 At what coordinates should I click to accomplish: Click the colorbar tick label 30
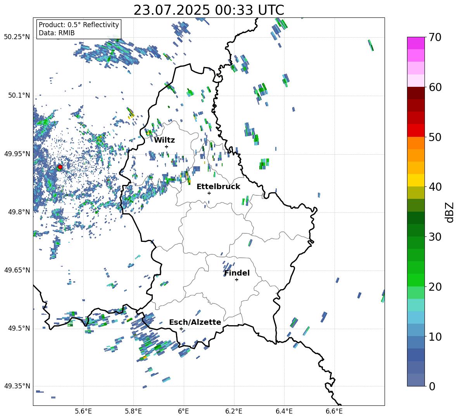pos(435,237)
